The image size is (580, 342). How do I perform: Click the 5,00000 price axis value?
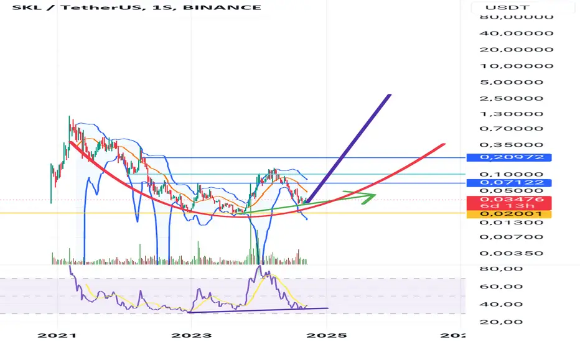(x=511, y=83)
